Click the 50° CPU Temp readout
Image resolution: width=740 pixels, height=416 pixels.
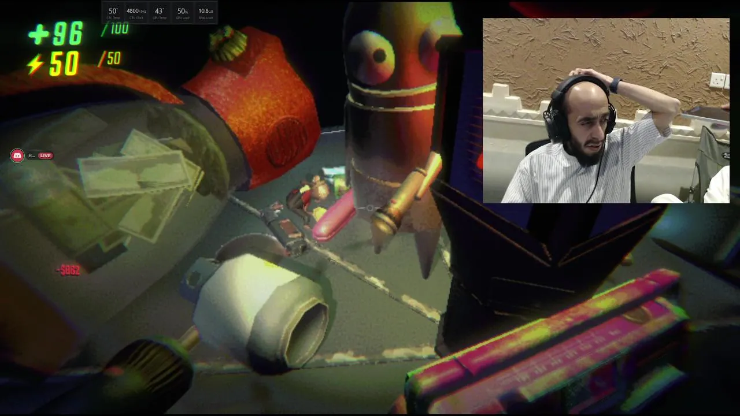113,13
